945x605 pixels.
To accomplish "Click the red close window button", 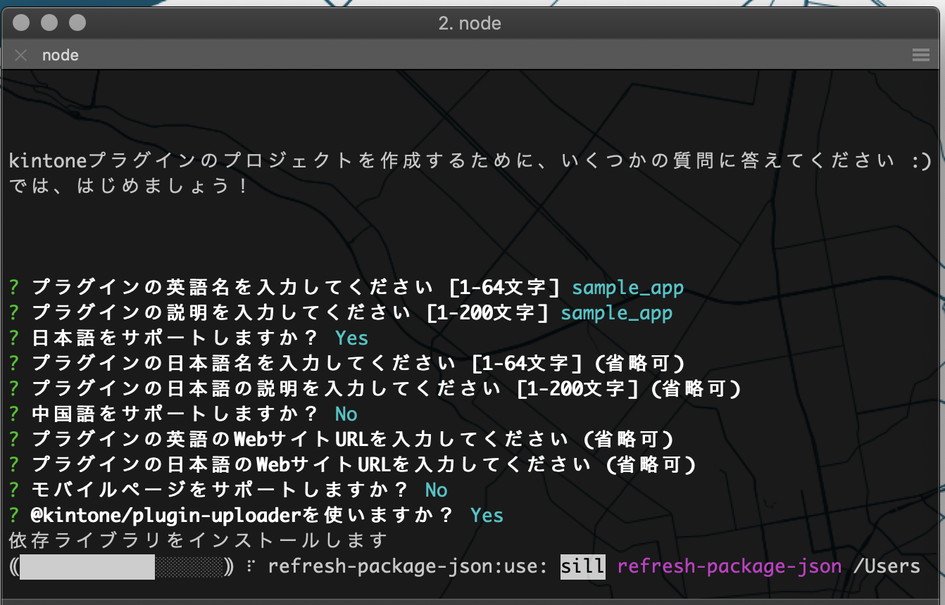I will (21, 23).
